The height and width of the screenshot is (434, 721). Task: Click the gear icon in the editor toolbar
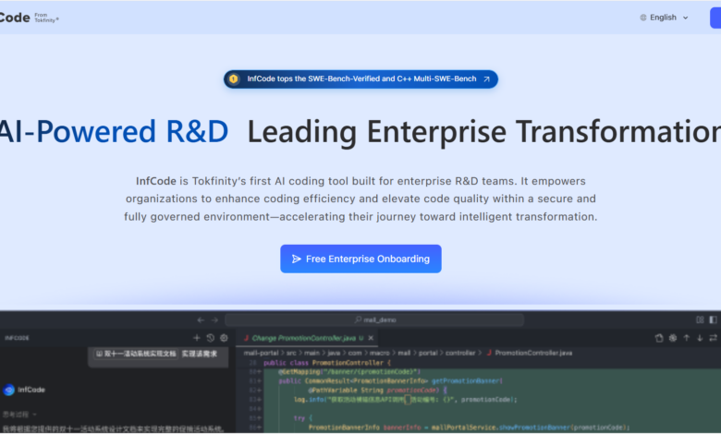(x=673, y=338)
